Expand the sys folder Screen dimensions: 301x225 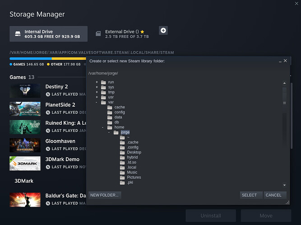point(97,87)
